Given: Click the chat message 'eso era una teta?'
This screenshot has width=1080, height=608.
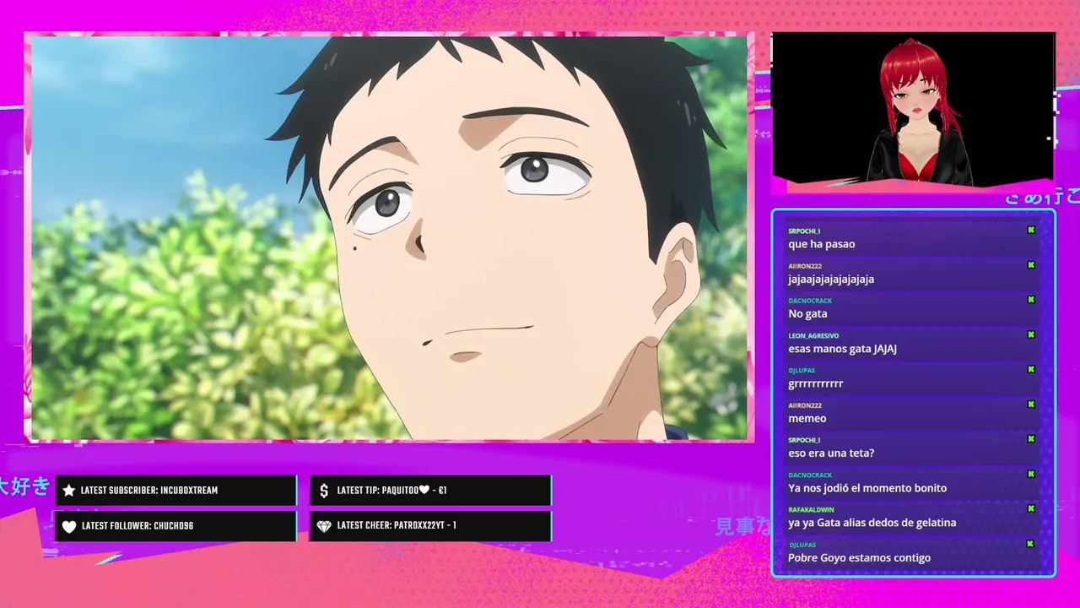Looking at the screenshot, I should [831, 453].
